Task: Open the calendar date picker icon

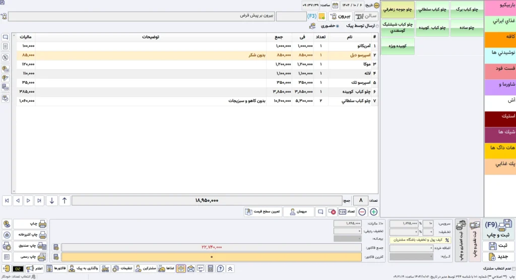Action: coord(335,5)
